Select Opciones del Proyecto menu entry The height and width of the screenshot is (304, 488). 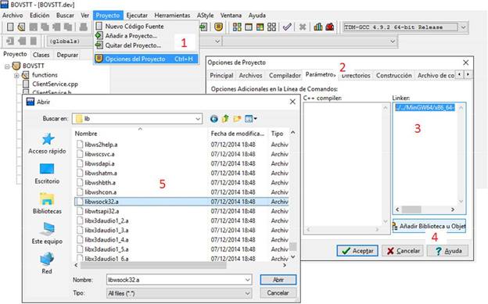pyautogui.click(x=145, y=59)
